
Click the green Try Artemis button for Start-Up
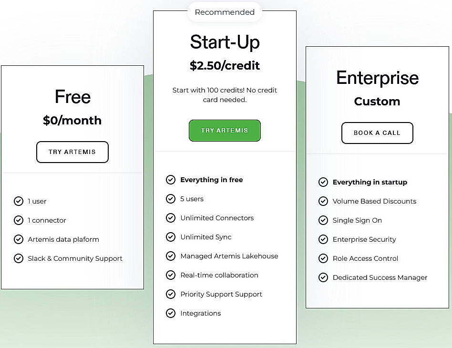click(225, 130)
